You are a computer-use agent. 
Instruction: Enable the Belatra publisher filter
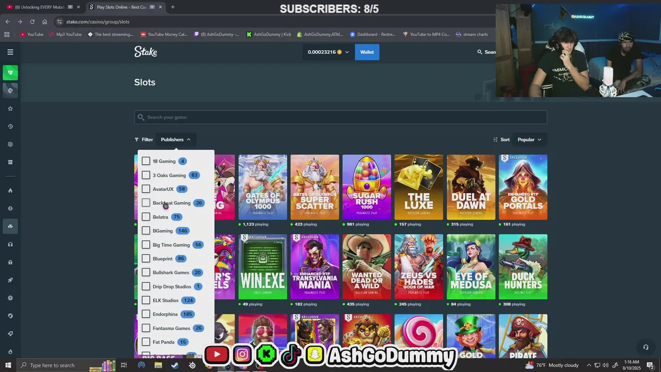point(146,217)
